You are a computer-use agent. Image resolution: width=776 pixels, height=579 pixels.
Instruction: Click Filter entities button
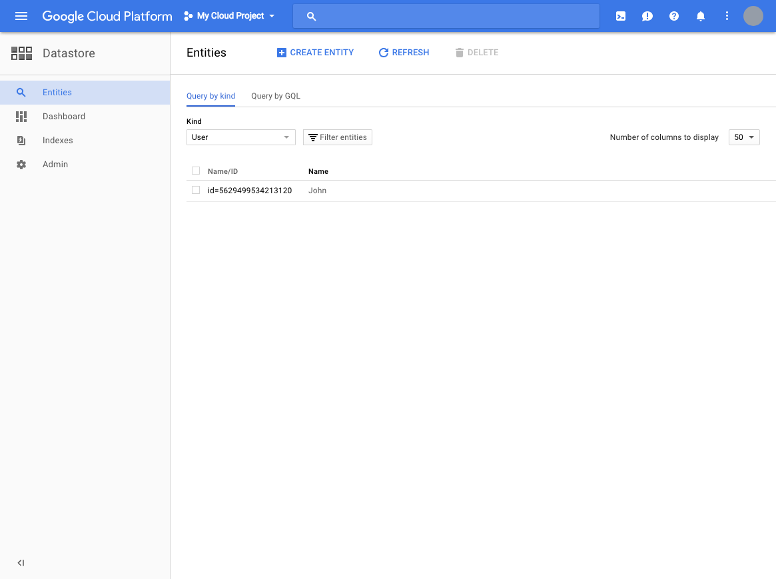pyautogui.click(x=338, y=137)
